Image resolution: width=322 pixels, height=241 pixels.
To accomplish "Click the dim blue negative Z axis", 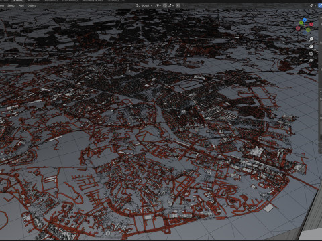I will tap(305, 33).
